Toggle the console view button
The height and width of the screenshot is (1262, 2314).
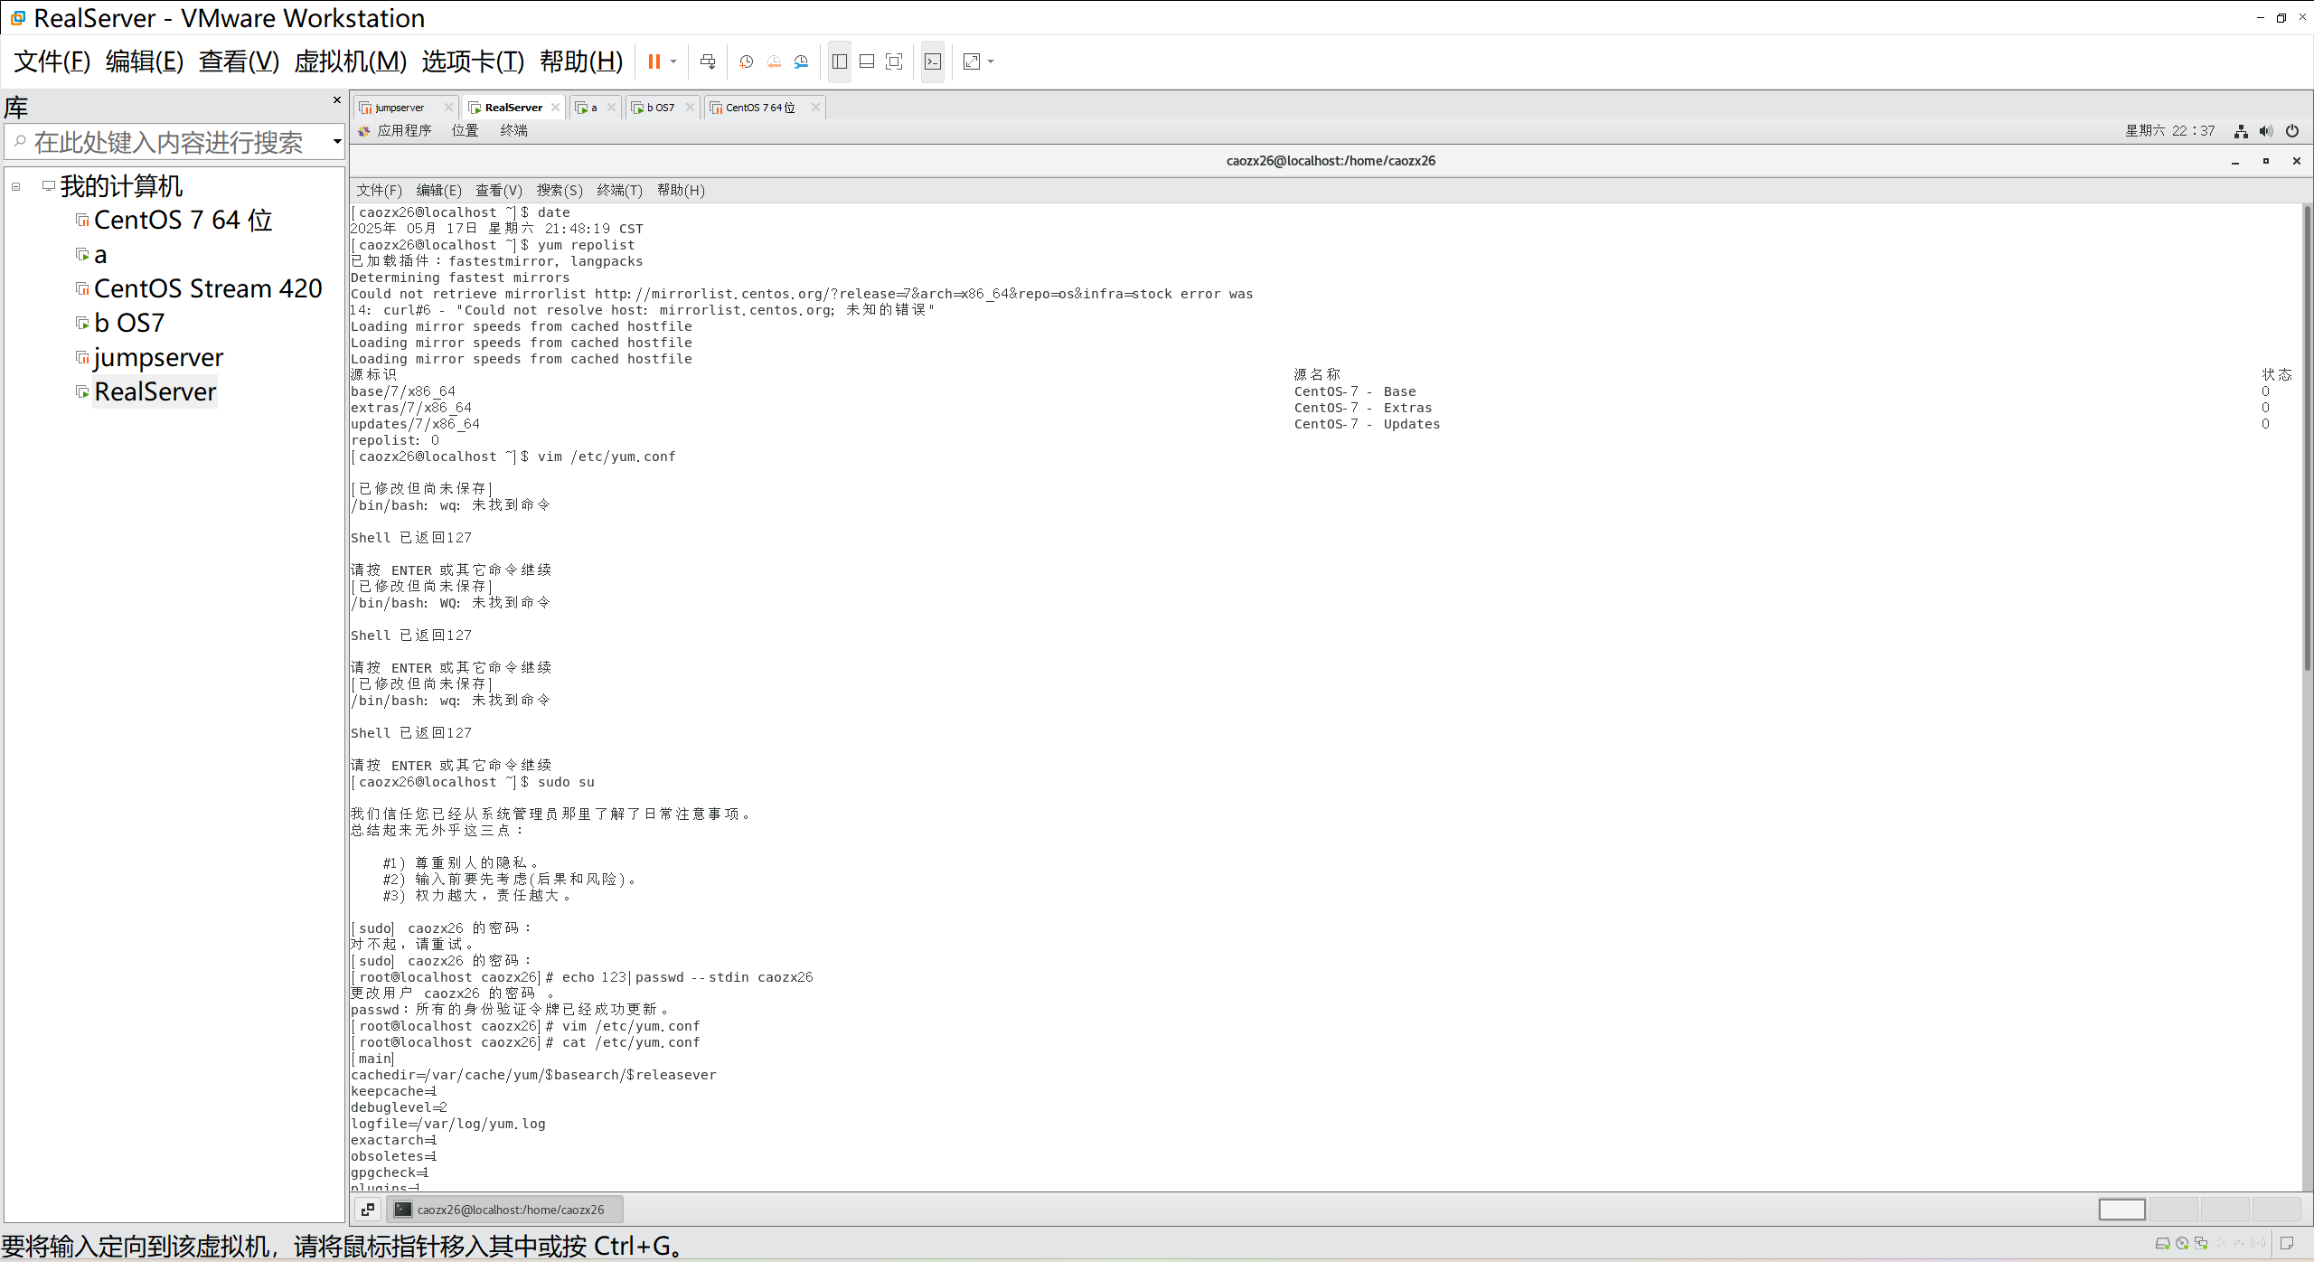933,61
